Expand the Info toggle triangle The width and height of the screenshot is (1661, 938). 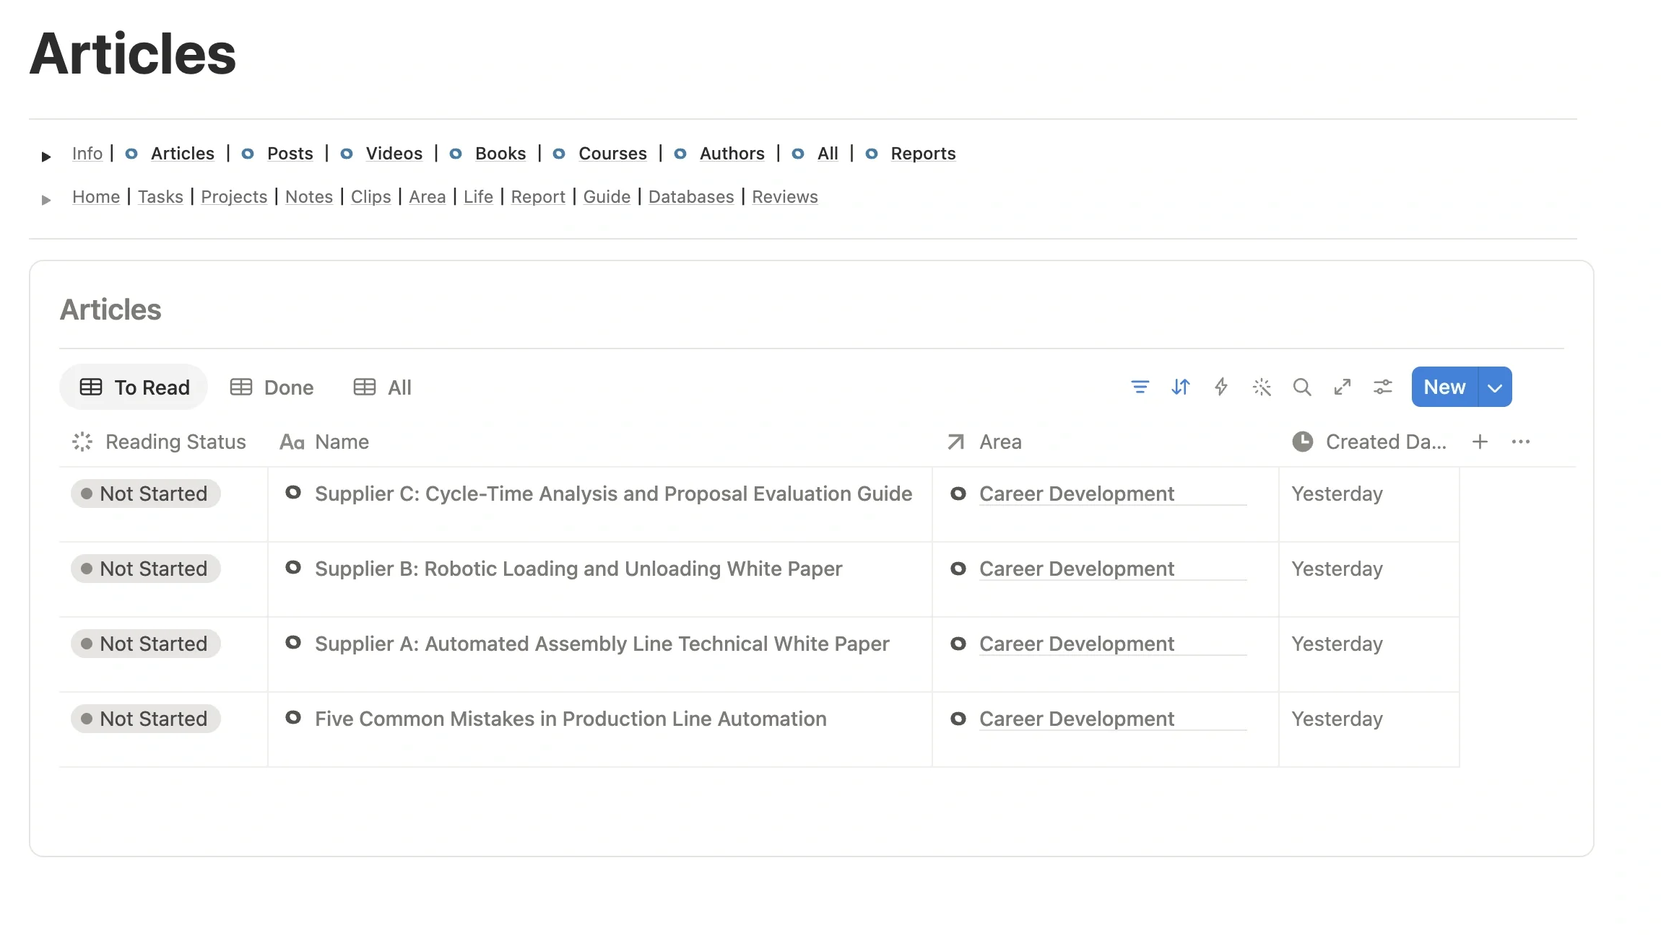pos(46,156)
